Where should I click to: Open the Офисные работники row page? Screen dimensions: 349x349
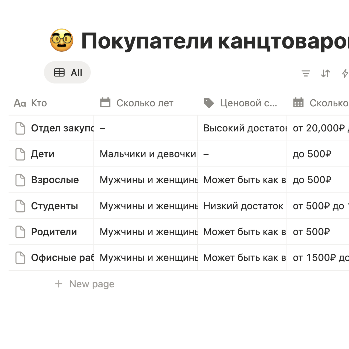(62, 258)
